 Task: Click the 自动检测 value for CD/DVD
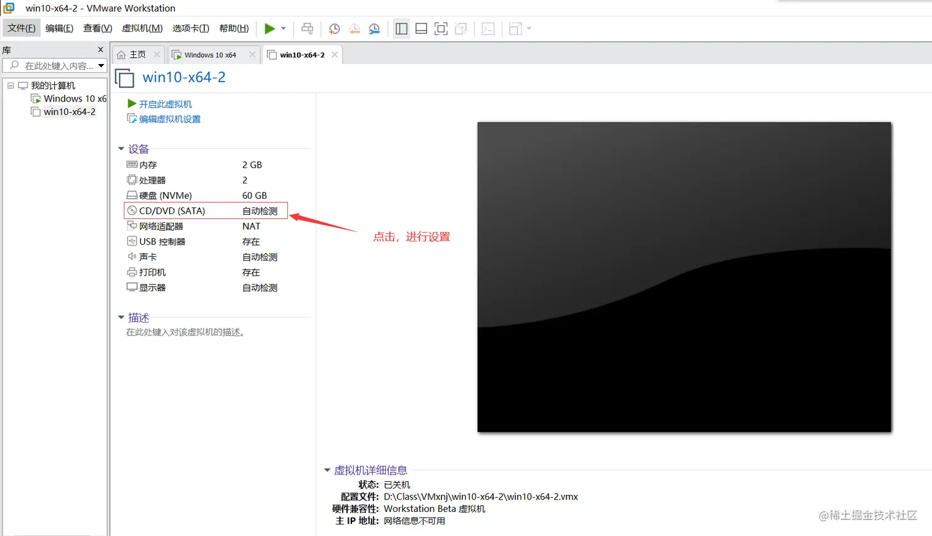click(260, 211)
